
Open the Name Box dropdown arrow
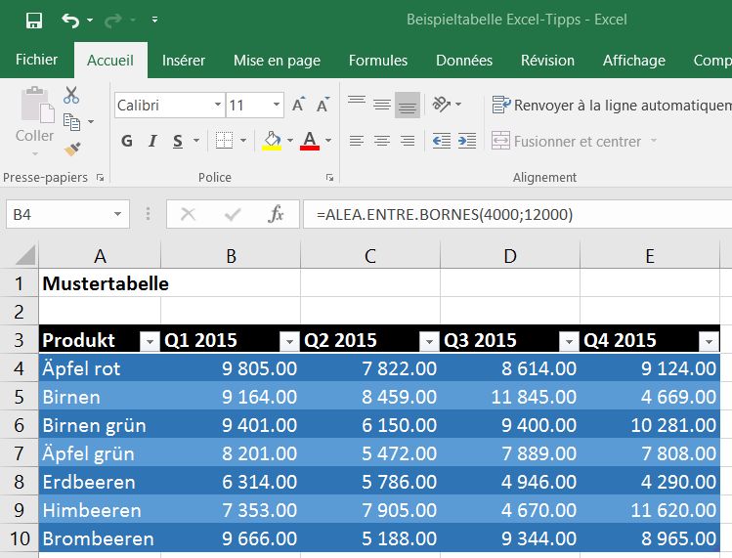tap(117, 214)
